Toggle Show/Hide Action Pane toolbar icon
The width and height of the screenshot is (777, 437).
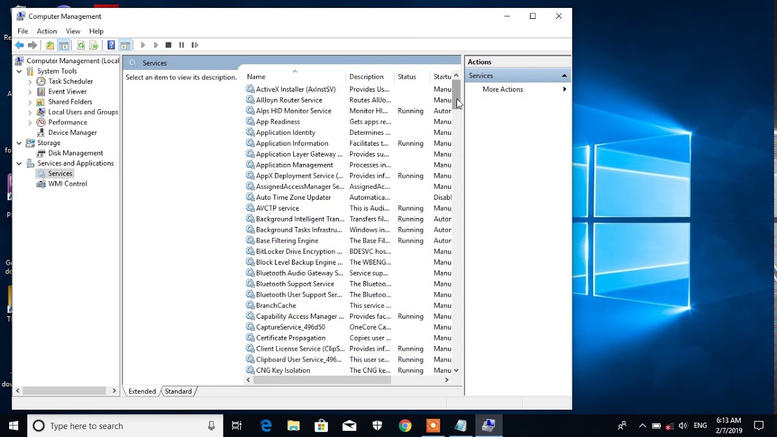(x=125, y=45)
